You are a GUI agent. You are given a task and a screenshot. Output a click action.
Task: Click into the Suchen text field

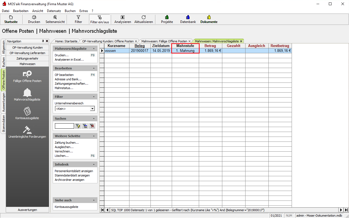[x=64, y=126]
